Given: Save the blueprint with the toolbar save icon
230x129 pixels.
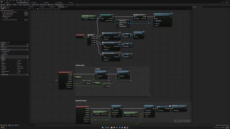Looking at the screenshot, I should pyautogui.click(x=1, y=5).
